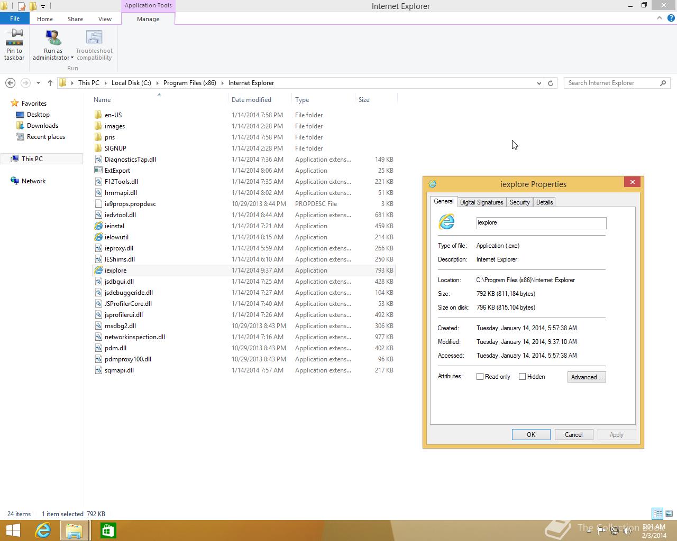Minimize the ribbon with the chevron
The image size is (677, 541).
pos(660,18)
